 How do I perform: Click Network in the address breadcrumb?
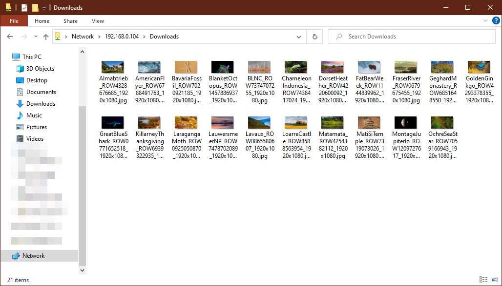pyautogui.click(x=83, y=37)
